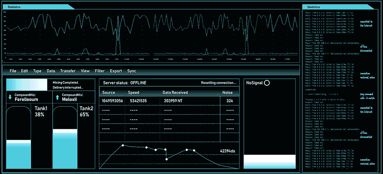Image resolution: width=383 pixels, height=174 pixels.
Task: Click the Source column header
Action: [108, 92]
